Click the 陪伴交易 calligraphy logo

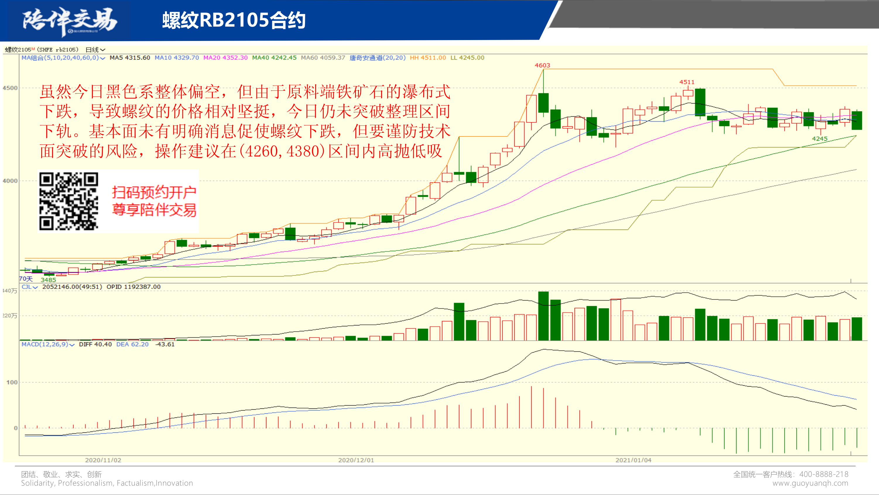[x=70, y=20]
